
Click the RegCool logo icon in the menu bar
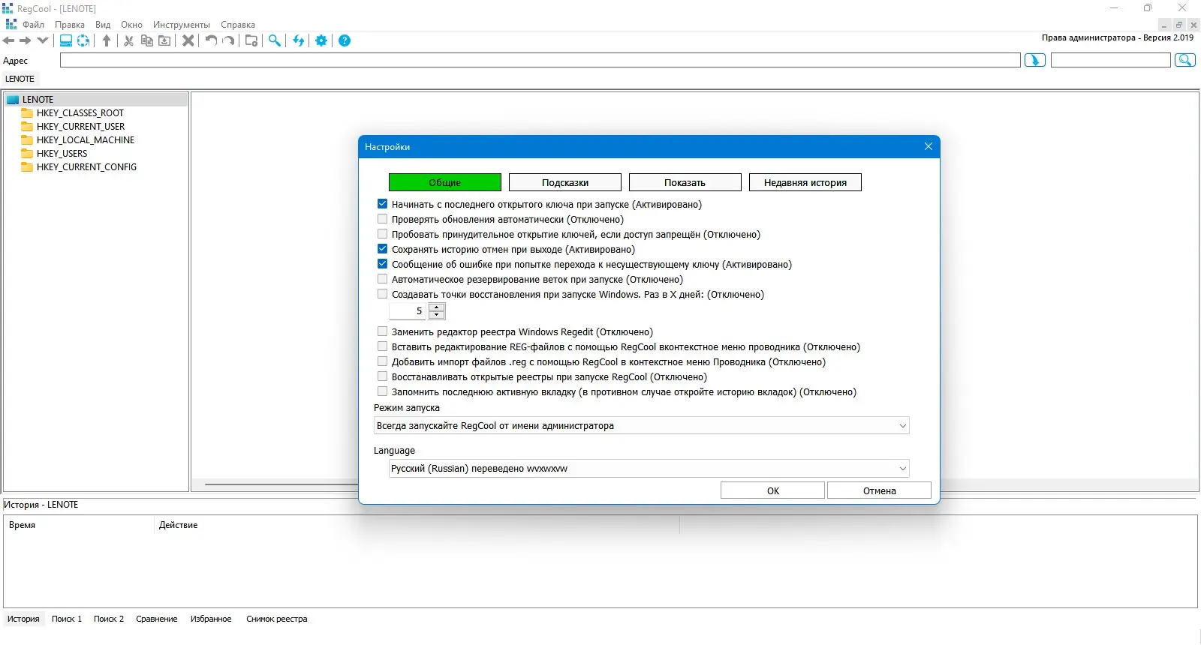[11, 25]
